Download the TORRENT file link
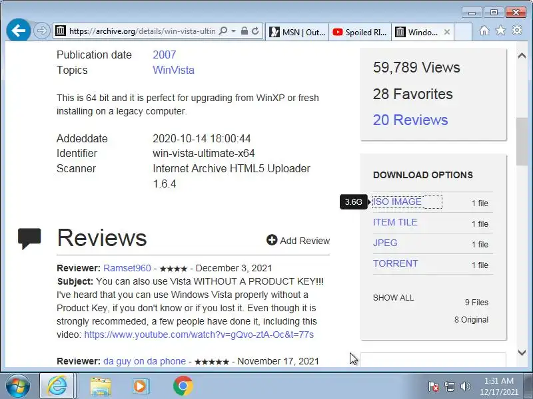This screenshot has width=533, height=399. (395, 263)
